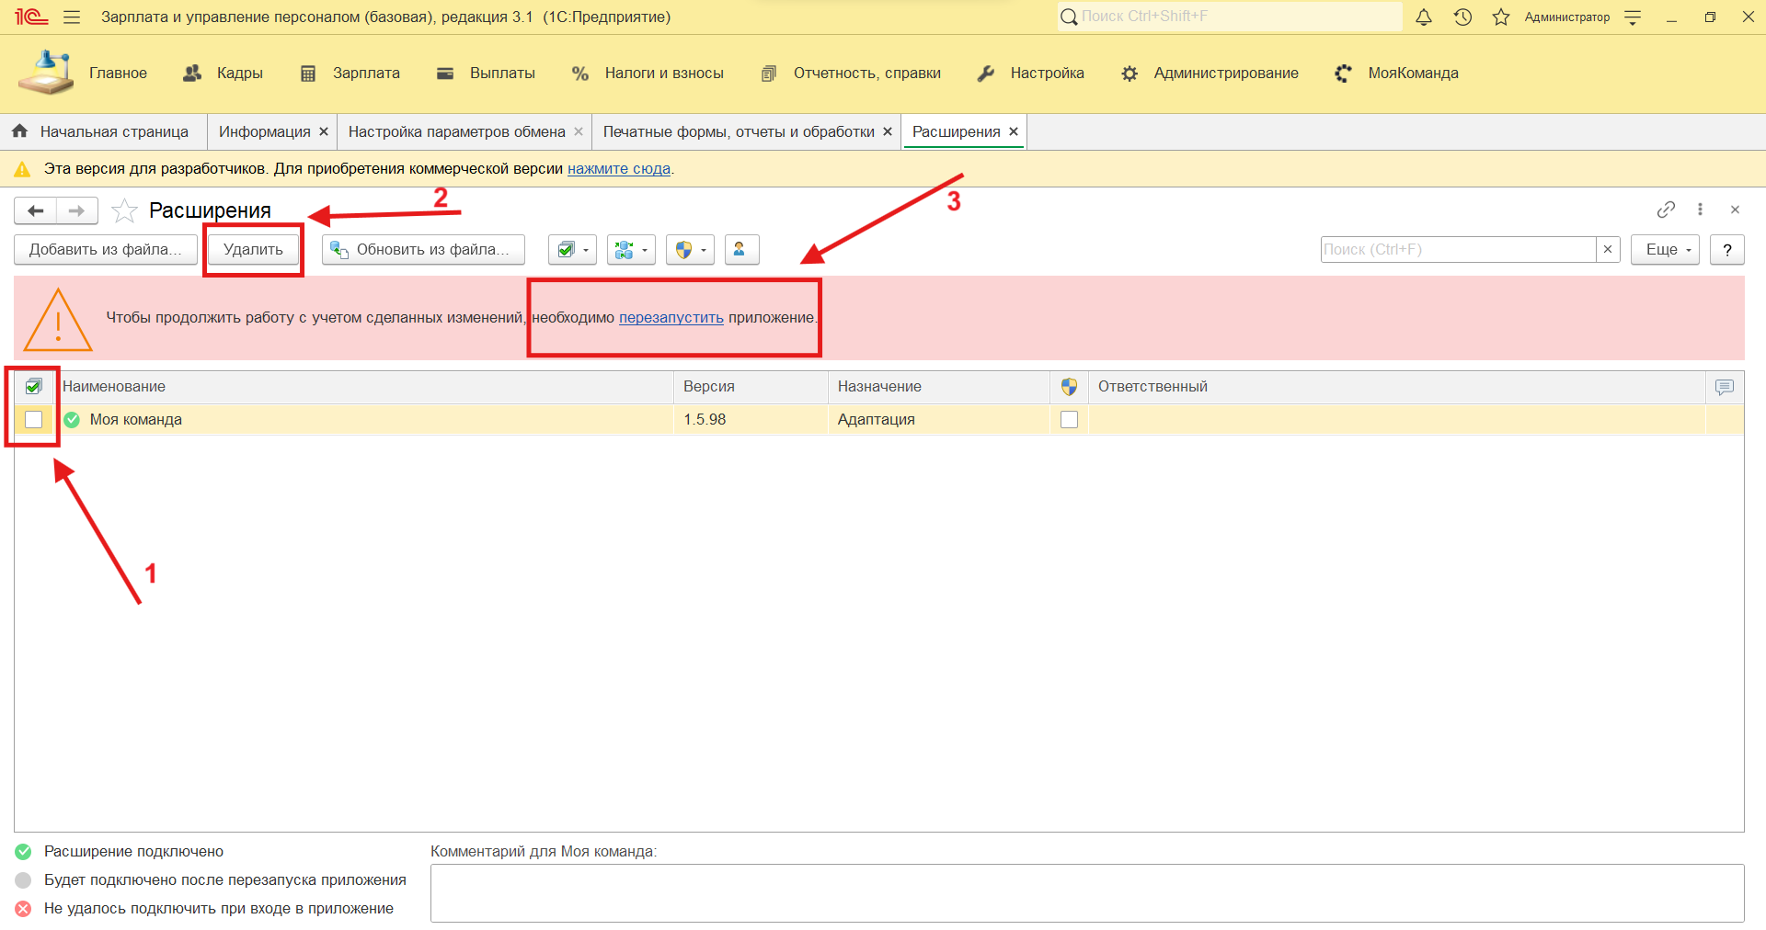This screenshot has width=1766, height=930.
Task: Open the shield safe mode dropdown
Action: click(690, 250)
